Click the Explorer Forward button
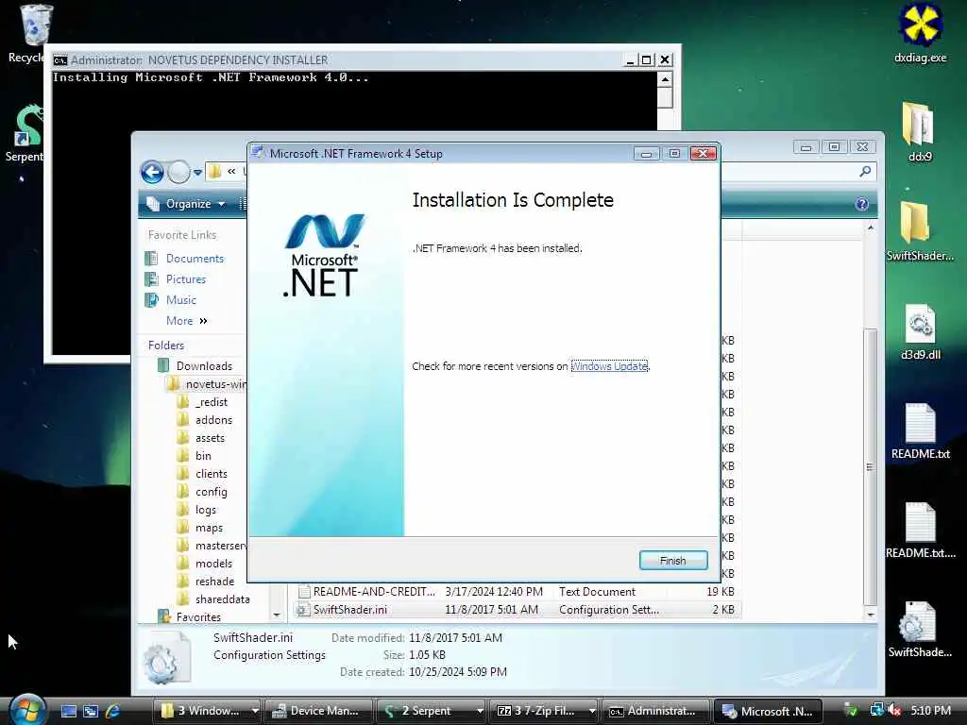The width and height of the screenshot is (967, 725). pos(178,172)
